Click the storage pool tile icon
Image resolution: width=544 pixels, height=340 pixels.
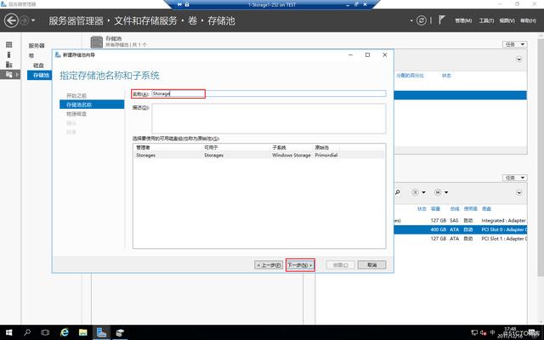[x=97, y=42]
